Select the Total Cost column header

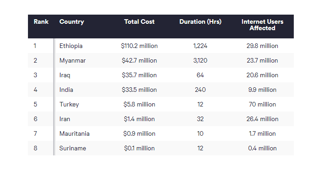tap(139, 21)
